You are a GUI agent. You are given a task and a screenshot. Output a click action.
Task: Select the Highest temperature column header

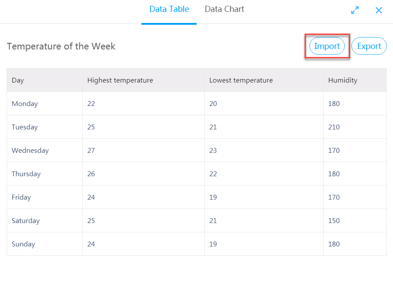pyautogui.click(x=120, y=80)
